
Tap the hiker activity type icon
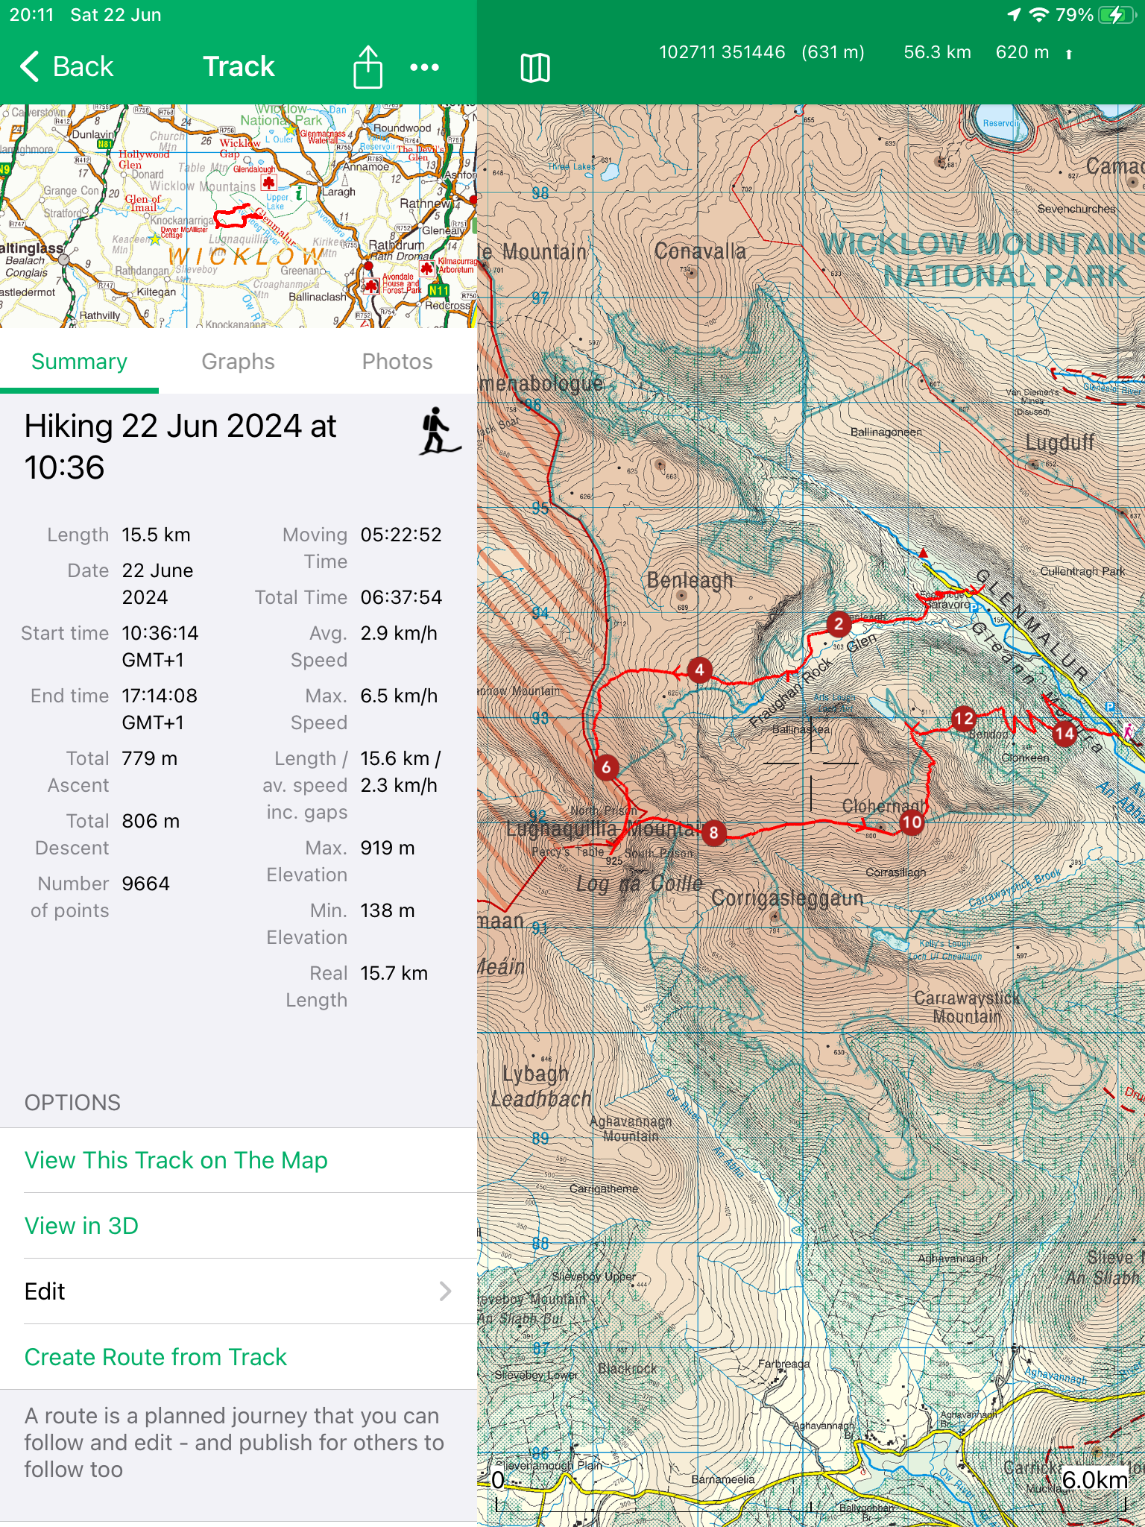[x=438, y=432]
